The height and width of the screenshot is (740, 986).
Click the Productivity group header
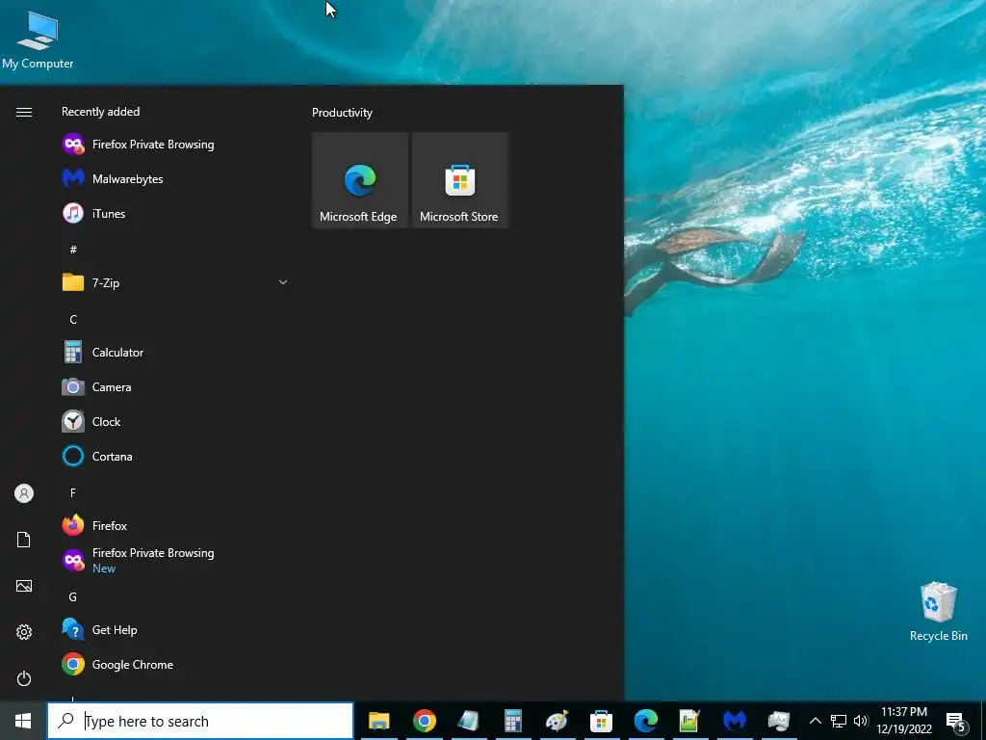pos(342,113)
